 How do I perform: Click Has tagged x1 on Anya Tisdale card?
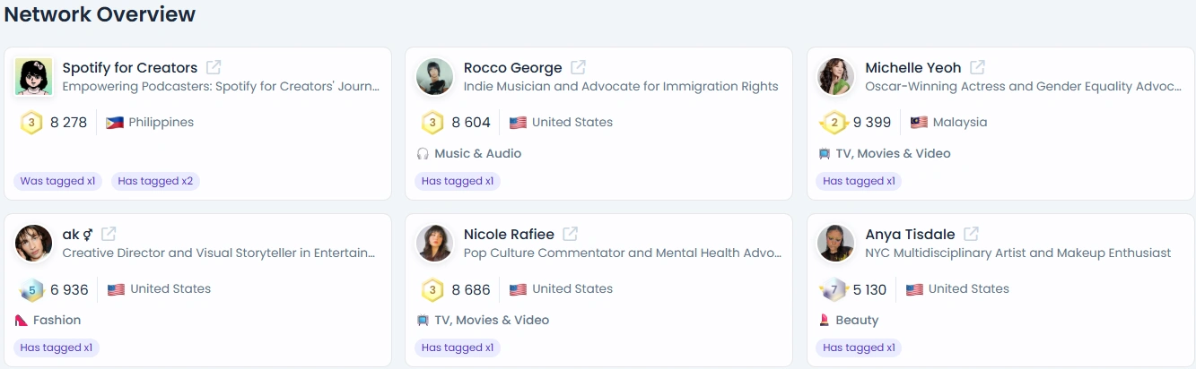tap(859, 348)
